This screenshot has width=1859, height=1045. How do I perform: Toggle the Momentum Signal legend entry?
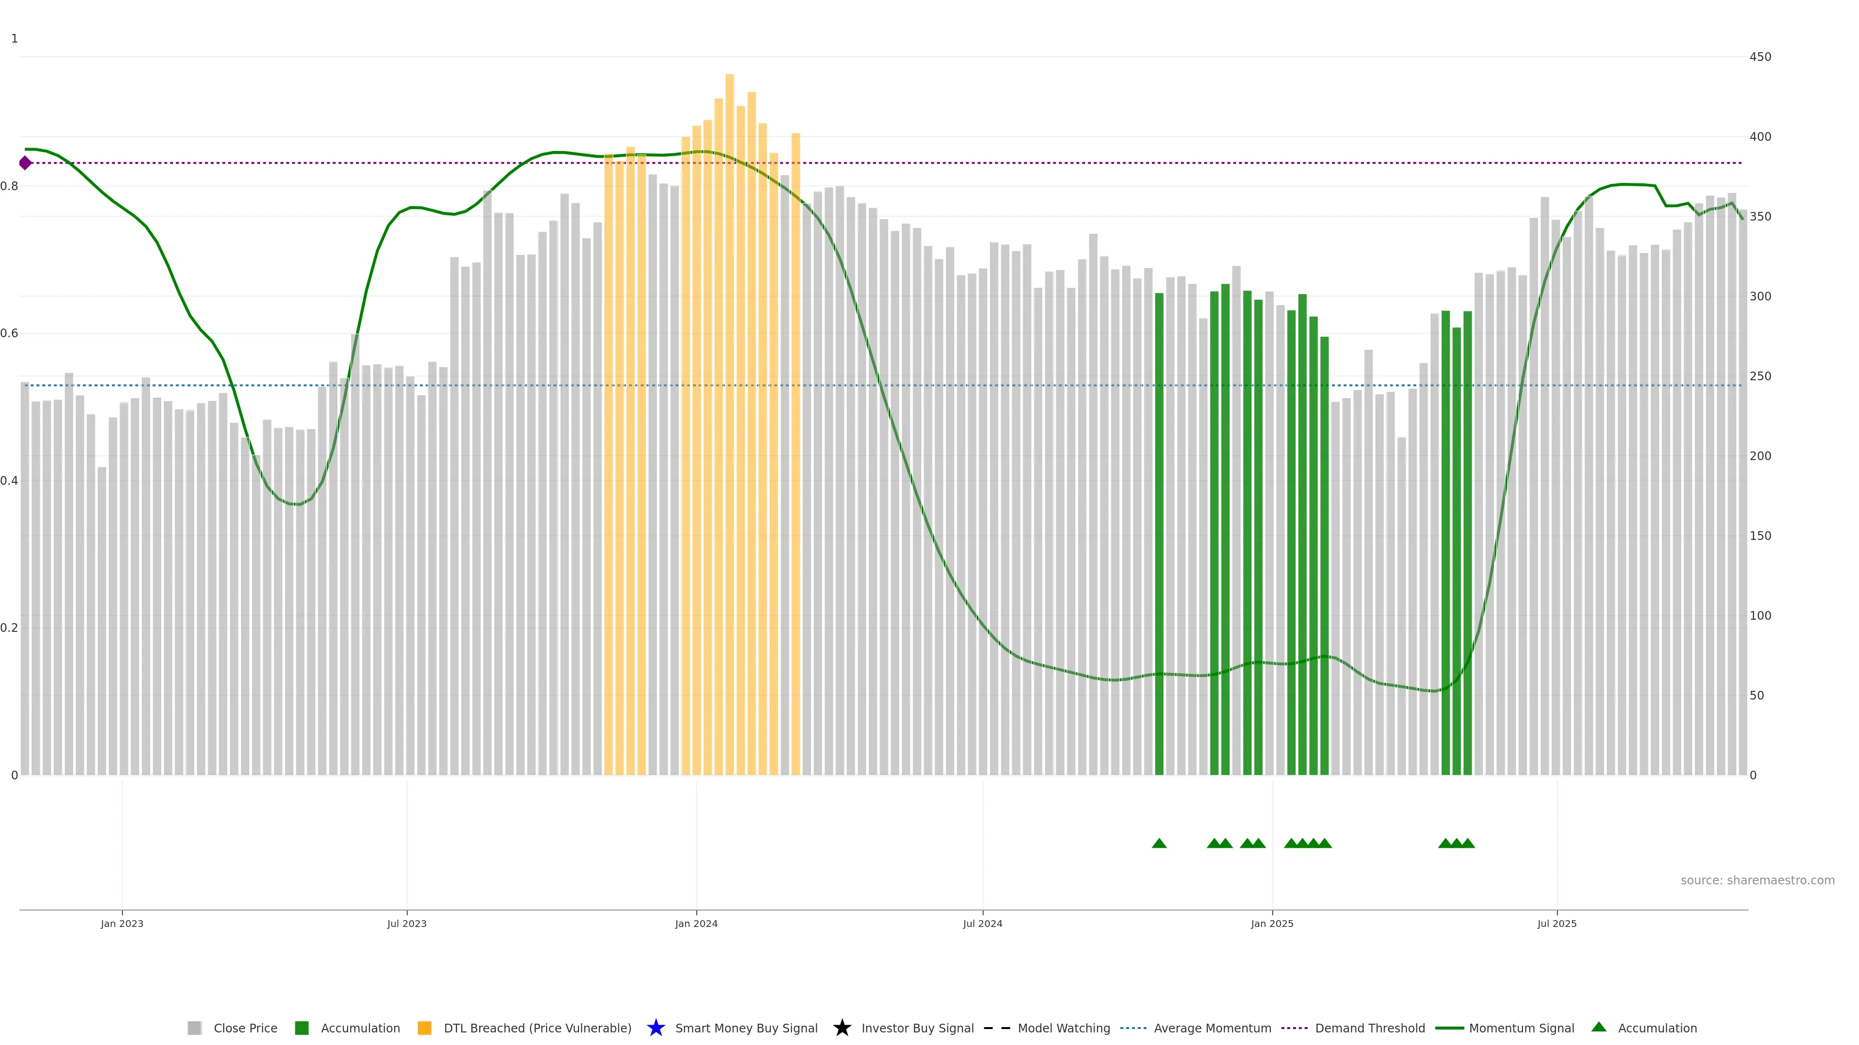(1521, 1028)
